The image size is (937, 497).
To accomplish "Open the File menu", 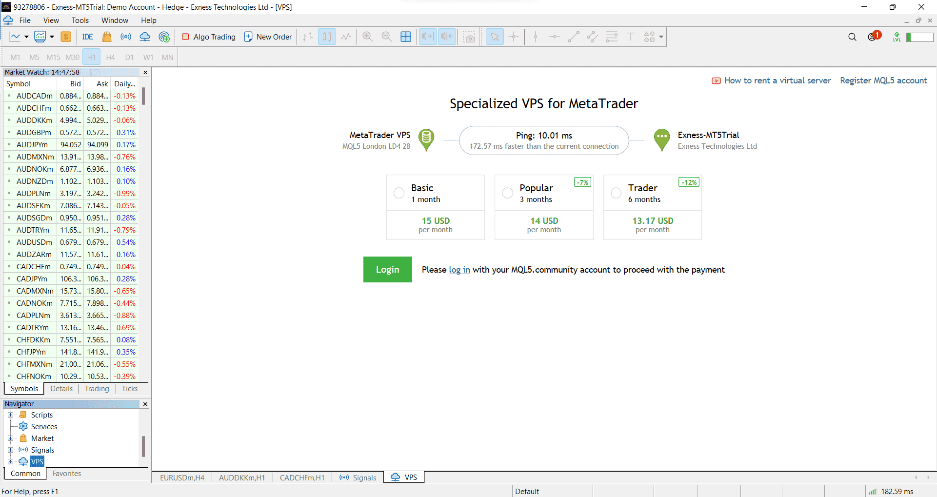I will tap(25, 20).
